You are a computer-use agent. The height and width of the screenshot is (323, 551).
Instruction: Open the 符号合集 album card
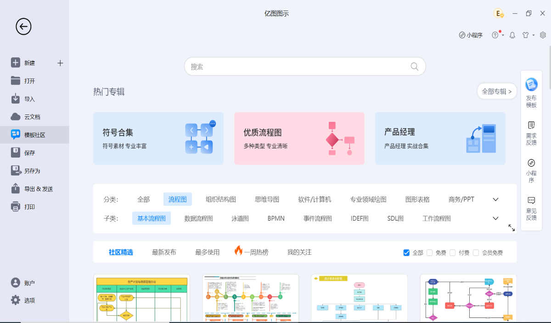(x=158, y=138)
